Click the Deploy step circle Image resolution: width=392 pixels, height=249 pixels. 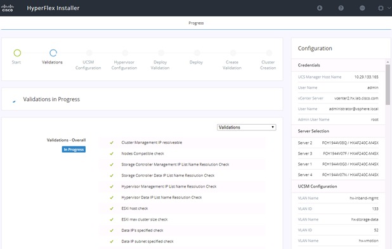point(197,53)
